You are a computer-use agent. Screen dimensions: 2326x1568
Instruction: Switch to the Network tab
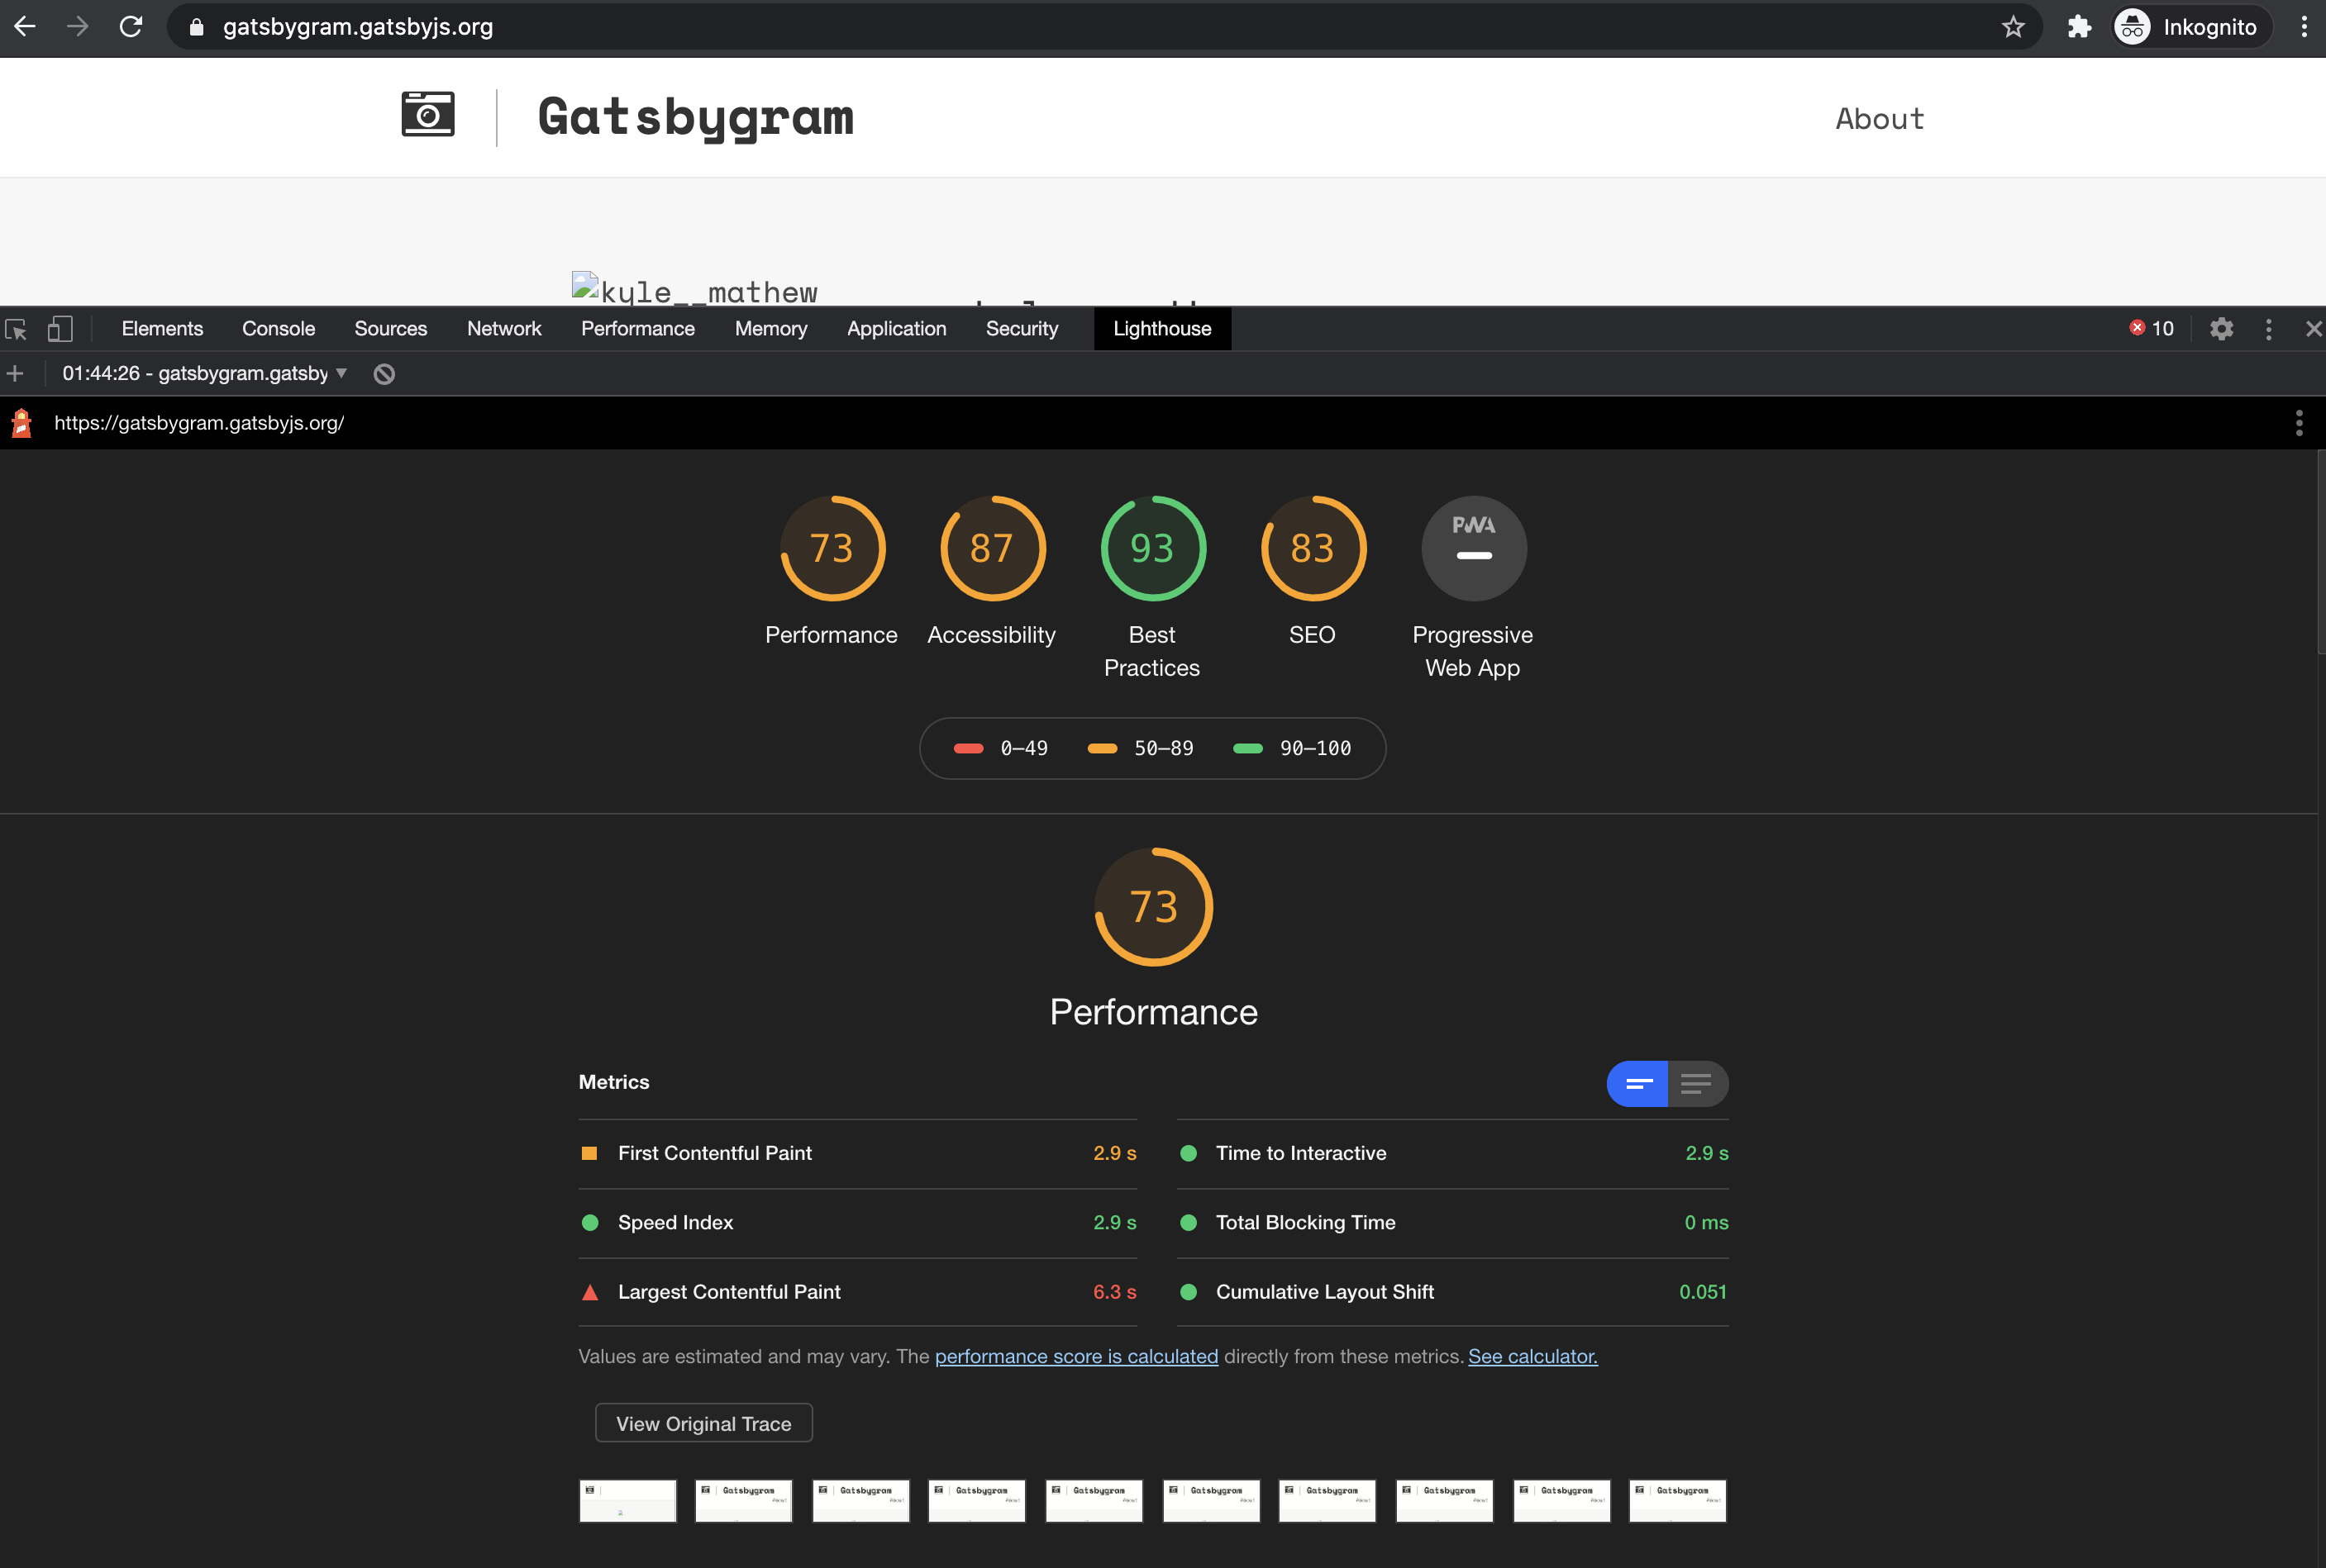click(503, 329)
